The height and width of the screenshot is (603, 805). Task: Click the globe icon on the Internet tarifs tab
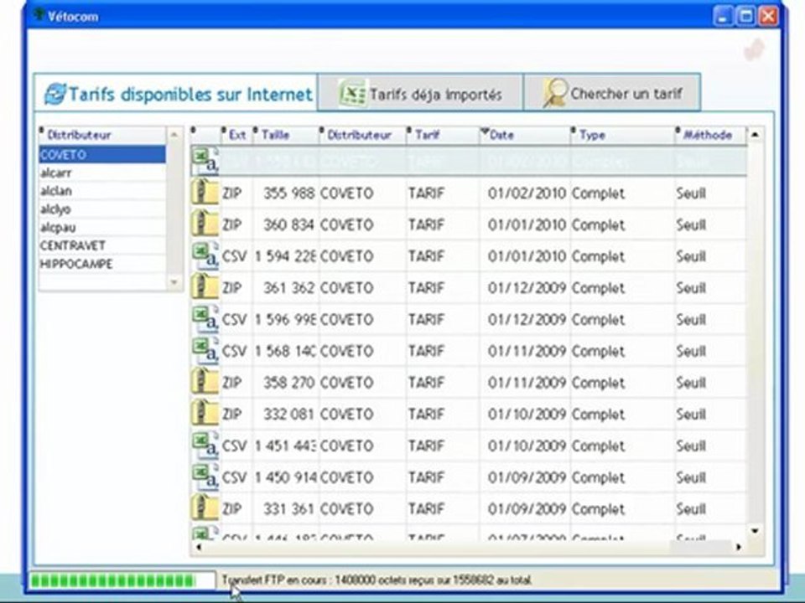click(x=55, y=94)
